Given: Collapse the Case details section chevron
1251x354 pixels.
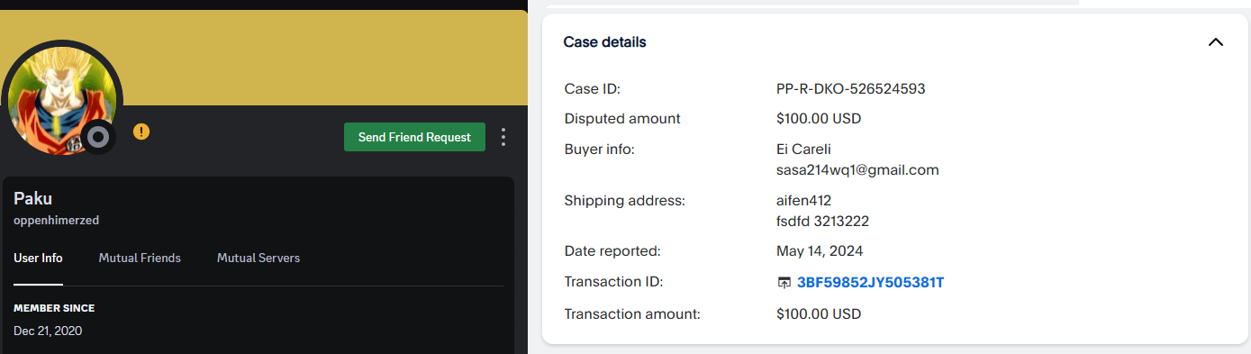Looking at the screenshot, I should coord(1216,42).
